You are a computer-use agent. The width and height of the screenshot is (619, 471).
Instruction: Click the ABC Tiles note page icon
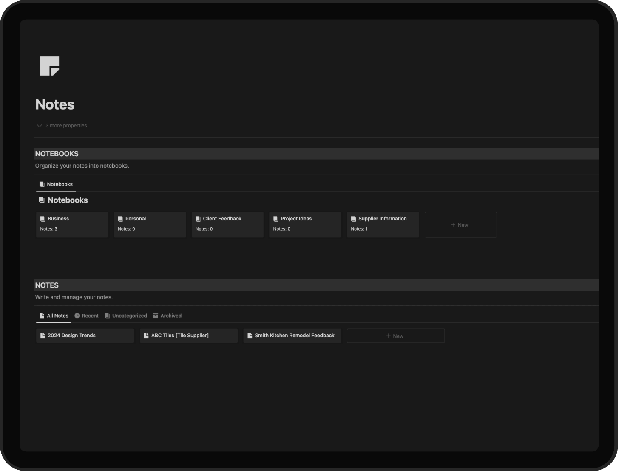146,336
